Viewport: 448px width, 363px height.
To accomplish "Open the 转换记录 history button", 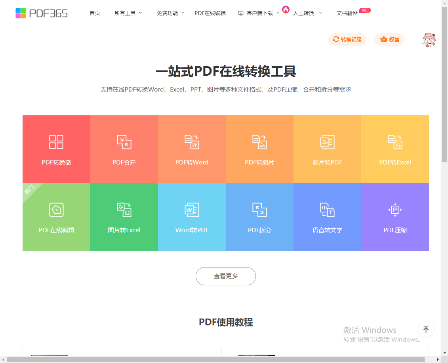I will click(x=347, y=40).
